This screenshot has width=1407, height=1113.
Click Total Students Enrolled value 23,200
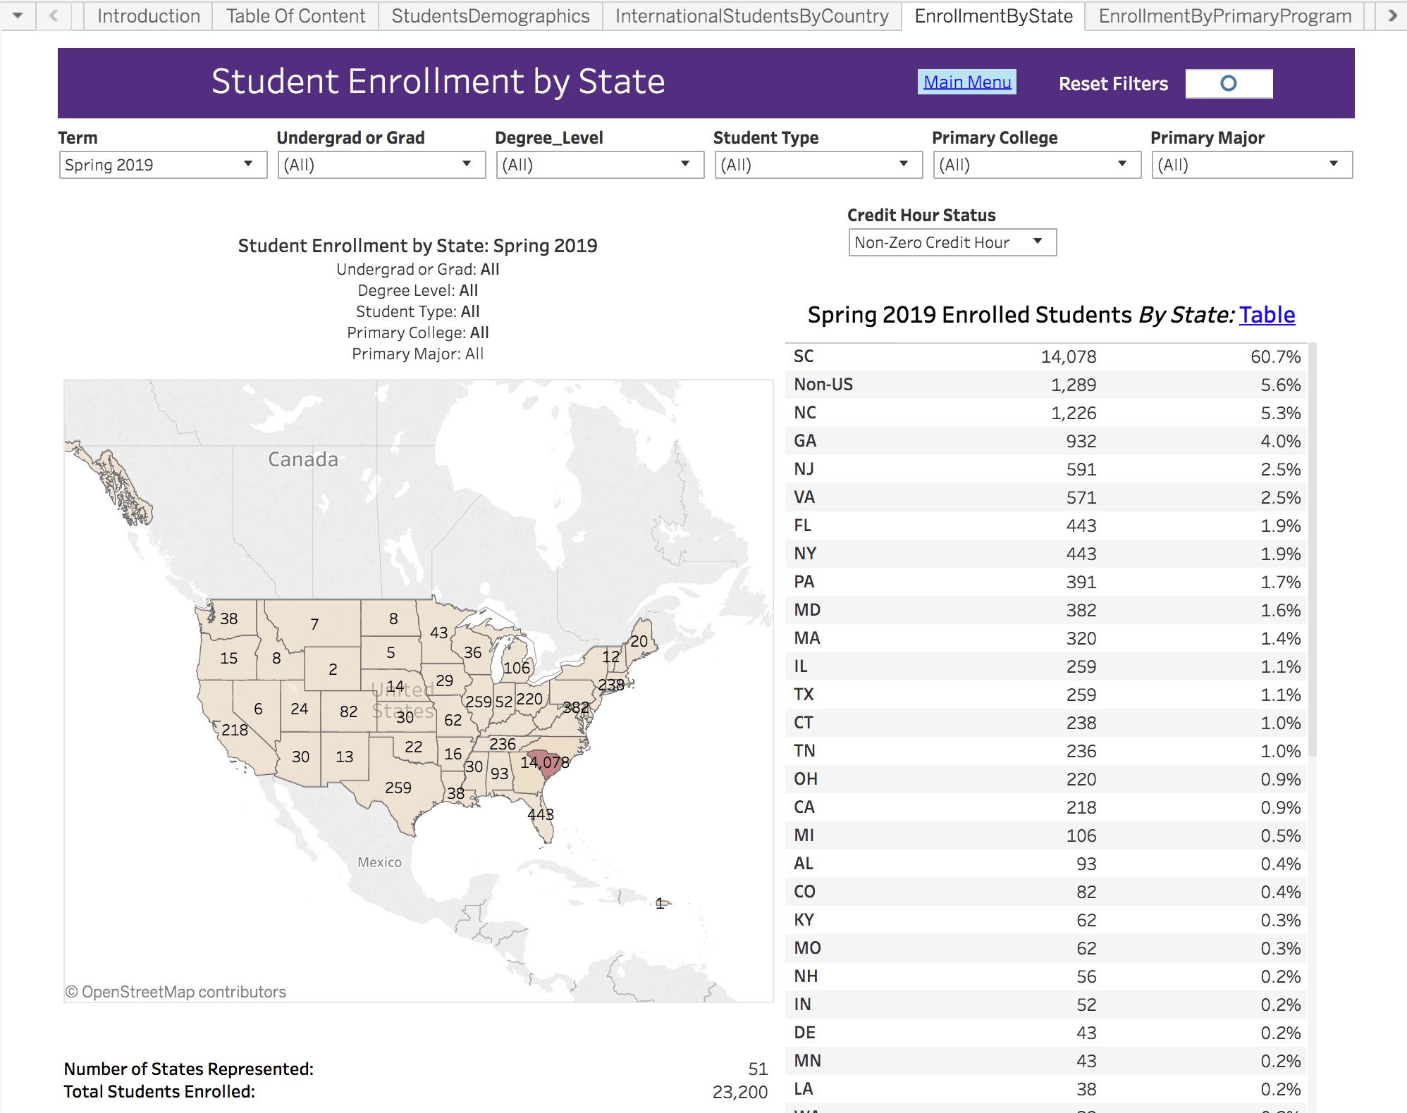(739, 1092)
